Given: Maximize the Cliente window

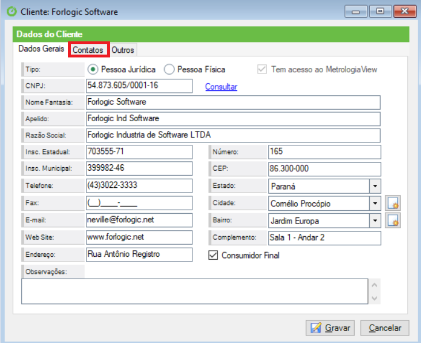Looking at the screenshot, I should (380, 11).
